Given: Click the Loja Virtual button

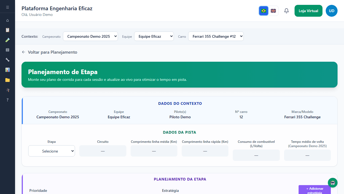Looking at the screenshot, I should [x=308, y=11].
